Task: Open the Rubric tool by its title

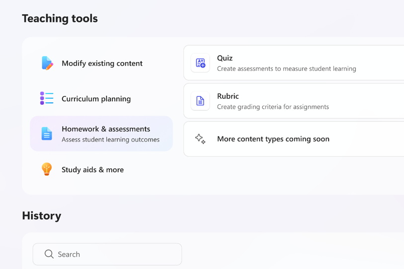Action: click(228, 96)
